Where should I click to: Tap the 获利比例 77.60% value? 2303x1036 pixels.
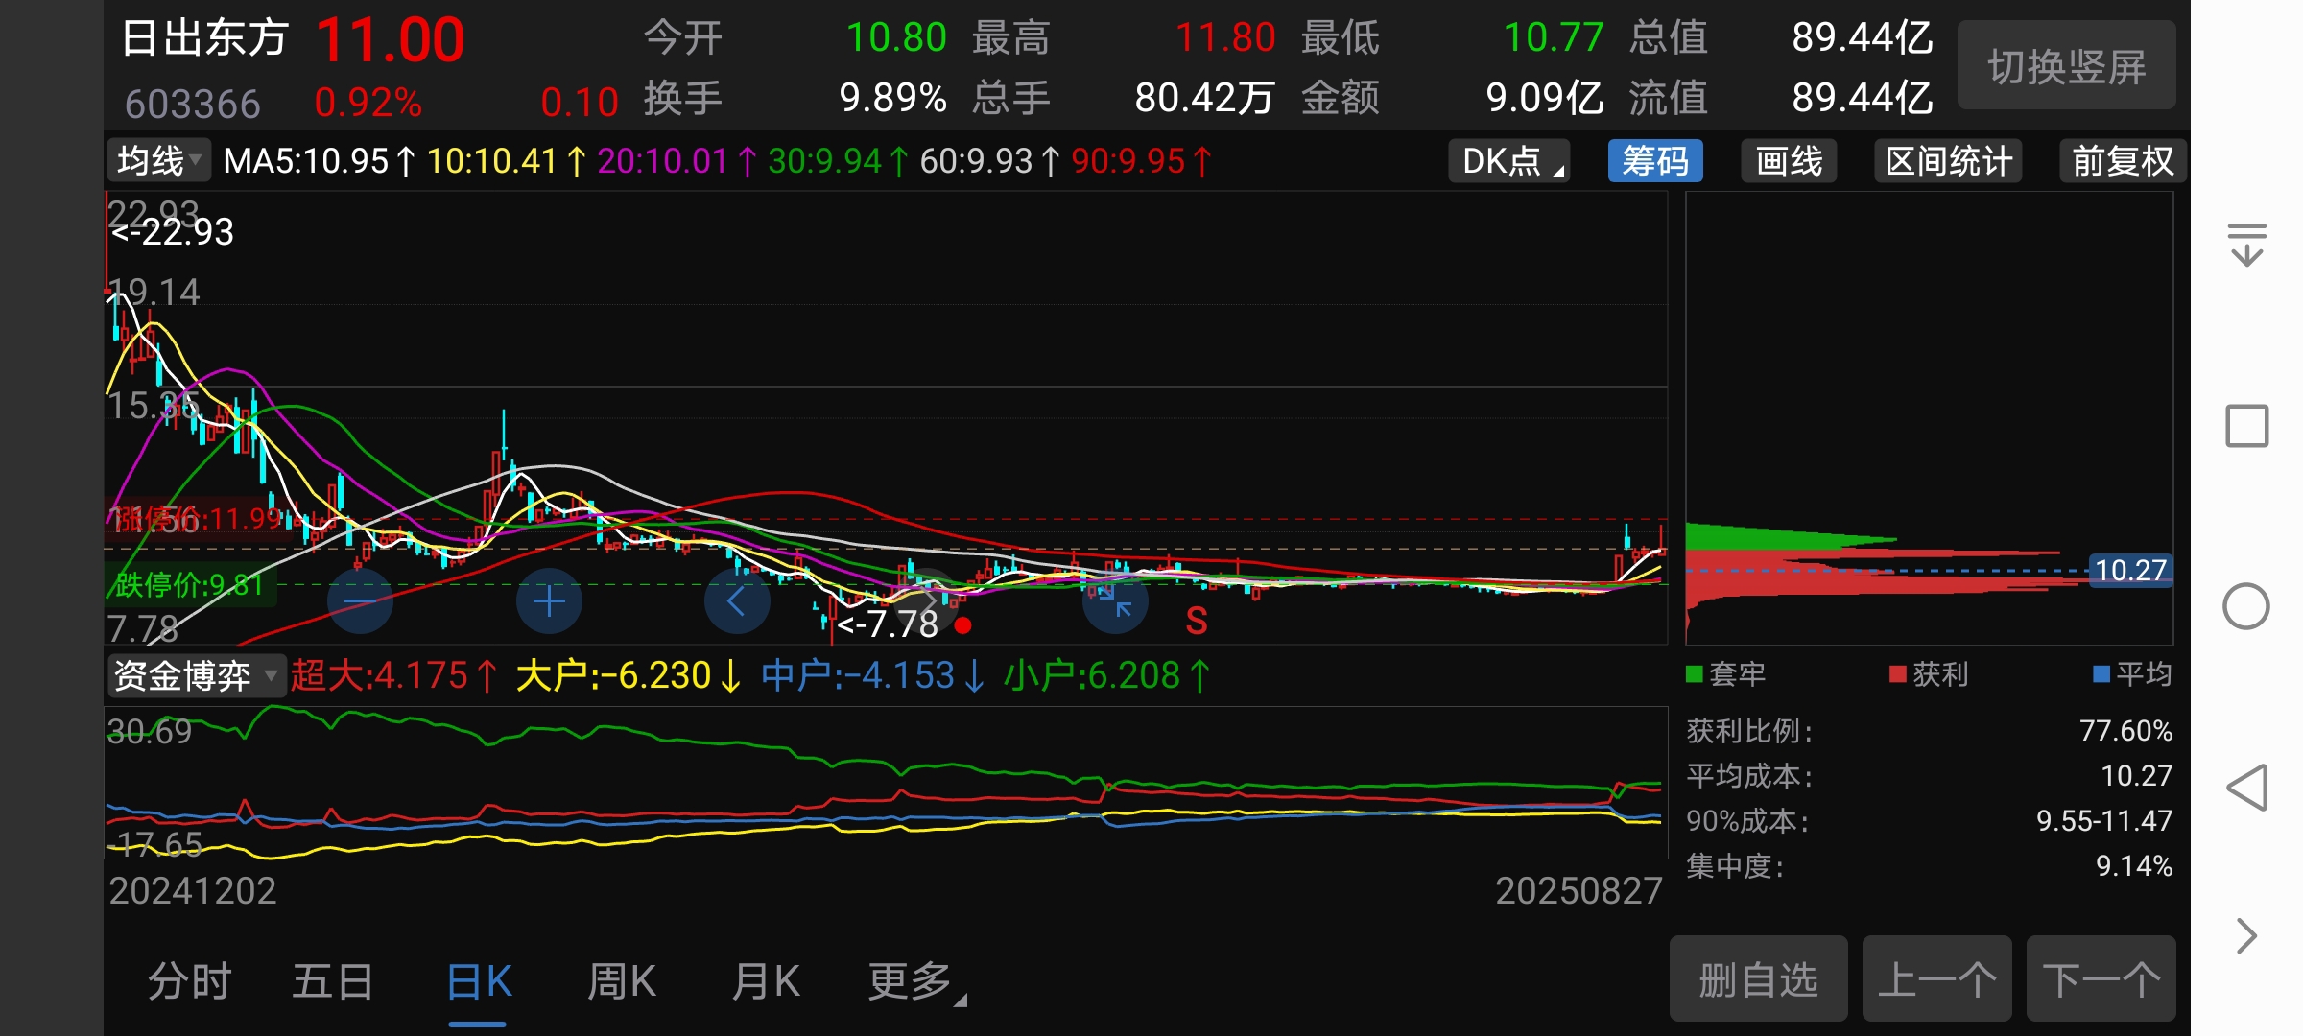[x=2125, y=731]
